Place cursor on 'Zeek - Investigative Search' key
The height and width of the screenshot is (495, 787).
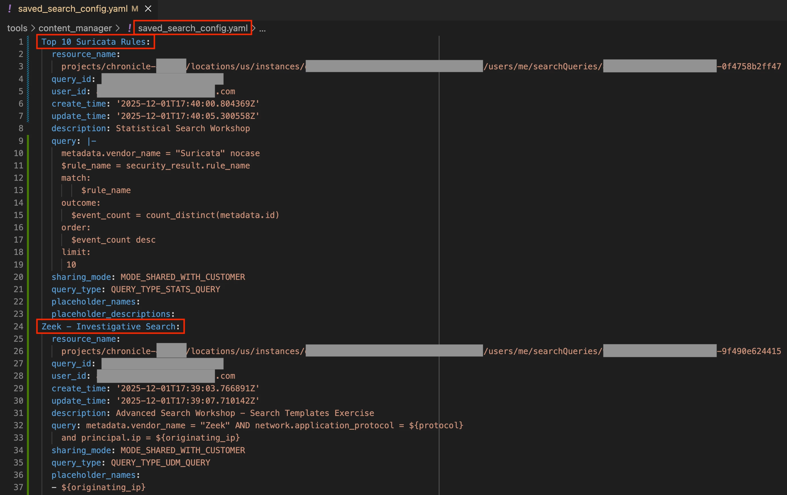(x=108, y=326)
